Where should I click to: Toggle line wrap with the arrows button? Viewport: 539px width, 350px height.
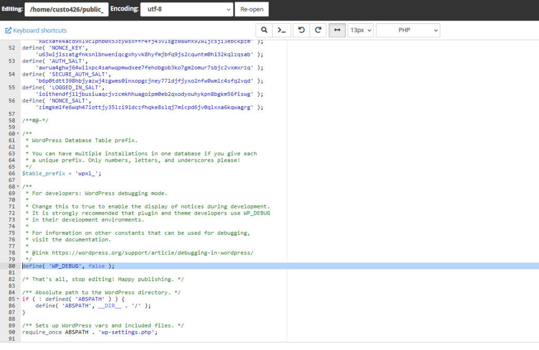click(x=337, y=31)
